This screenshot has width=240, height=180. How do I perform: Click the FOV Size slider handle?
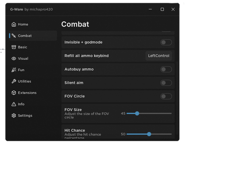137,113
